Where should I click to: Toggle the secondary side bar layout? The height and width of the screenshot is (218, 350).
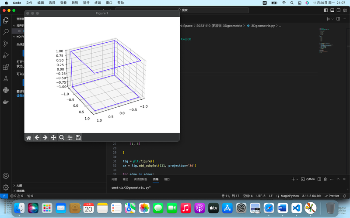[x=339, y=10]
